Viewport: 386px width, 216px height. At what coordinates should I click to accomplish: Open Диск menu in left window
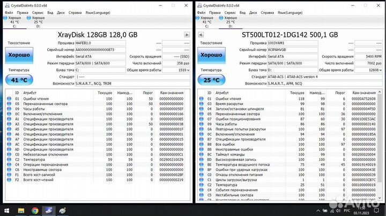tap(61, 12)
